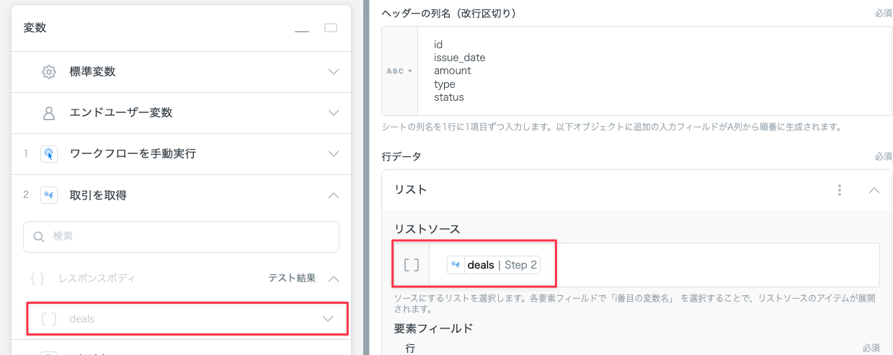Open the three-dot menu on リスト section
Viewport: 893px width, 355px height.
(839, 190)
